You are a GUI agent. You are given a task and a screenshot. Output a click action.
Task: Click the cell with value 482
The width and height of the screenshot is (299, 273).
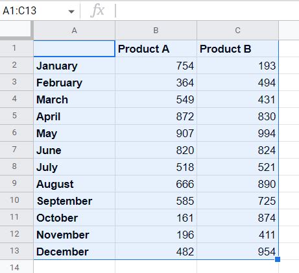[156, 252]
